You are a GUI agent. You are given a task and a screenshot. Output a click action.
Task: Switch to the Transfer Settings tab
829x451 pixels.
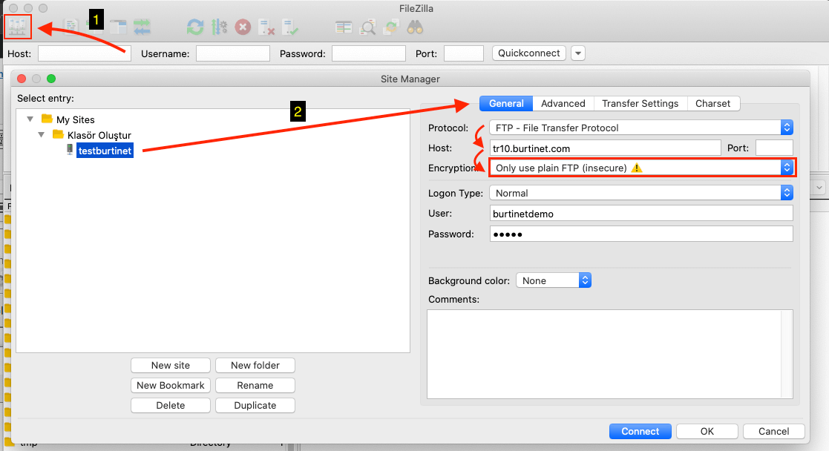(640, 104)
